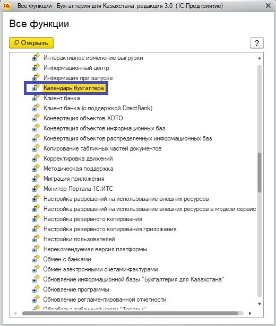
Task: Click the vertical scrollbar down arrow
Action: pyautogui.click(x=260, y=304)
